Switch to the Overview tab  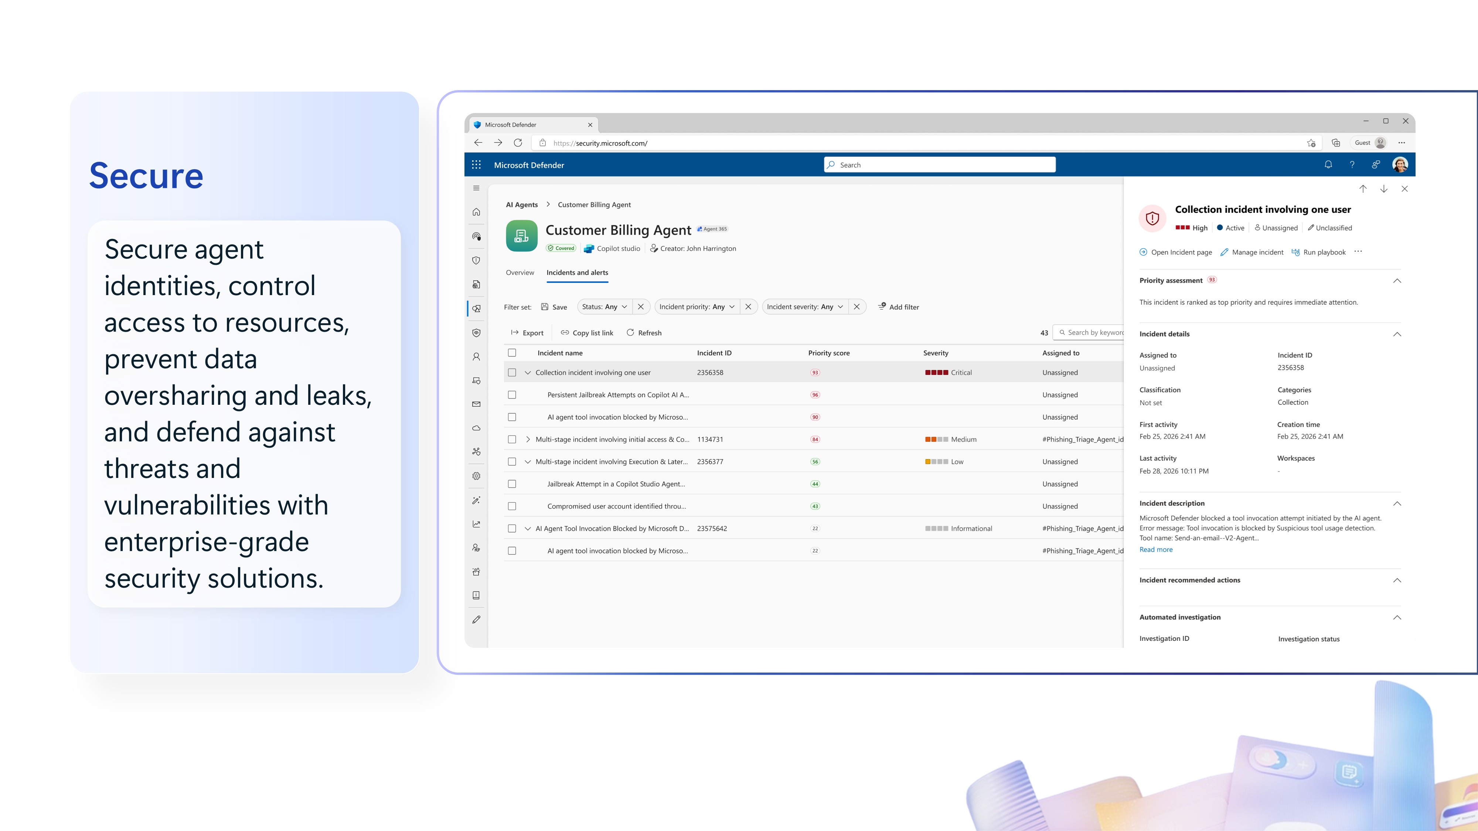(x=519, y=273)
